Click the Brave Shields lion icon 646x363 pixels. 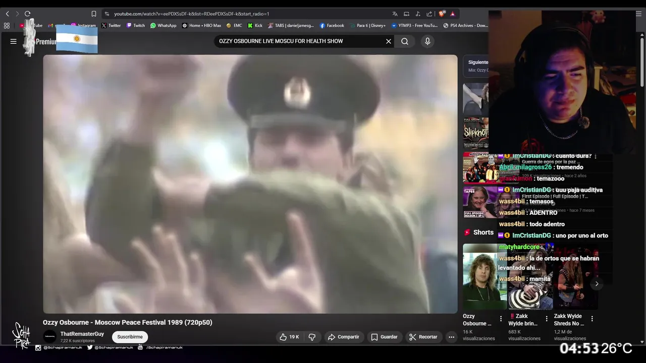coord(442,14)
